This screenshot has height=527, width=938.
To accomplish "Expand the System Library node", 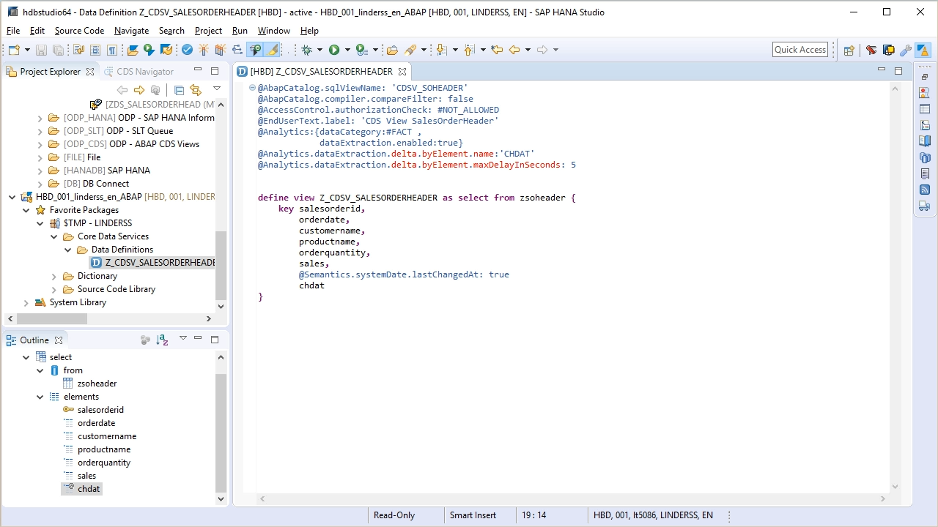I will pos(26,302).
